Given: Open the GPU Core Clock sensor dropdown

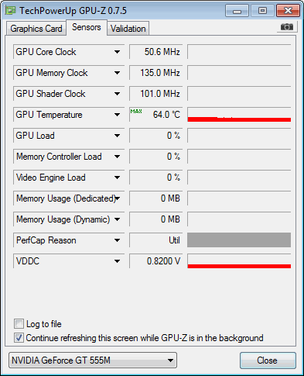Looking at the screenshot, I should pyautogui.click(x=118, y=52).
